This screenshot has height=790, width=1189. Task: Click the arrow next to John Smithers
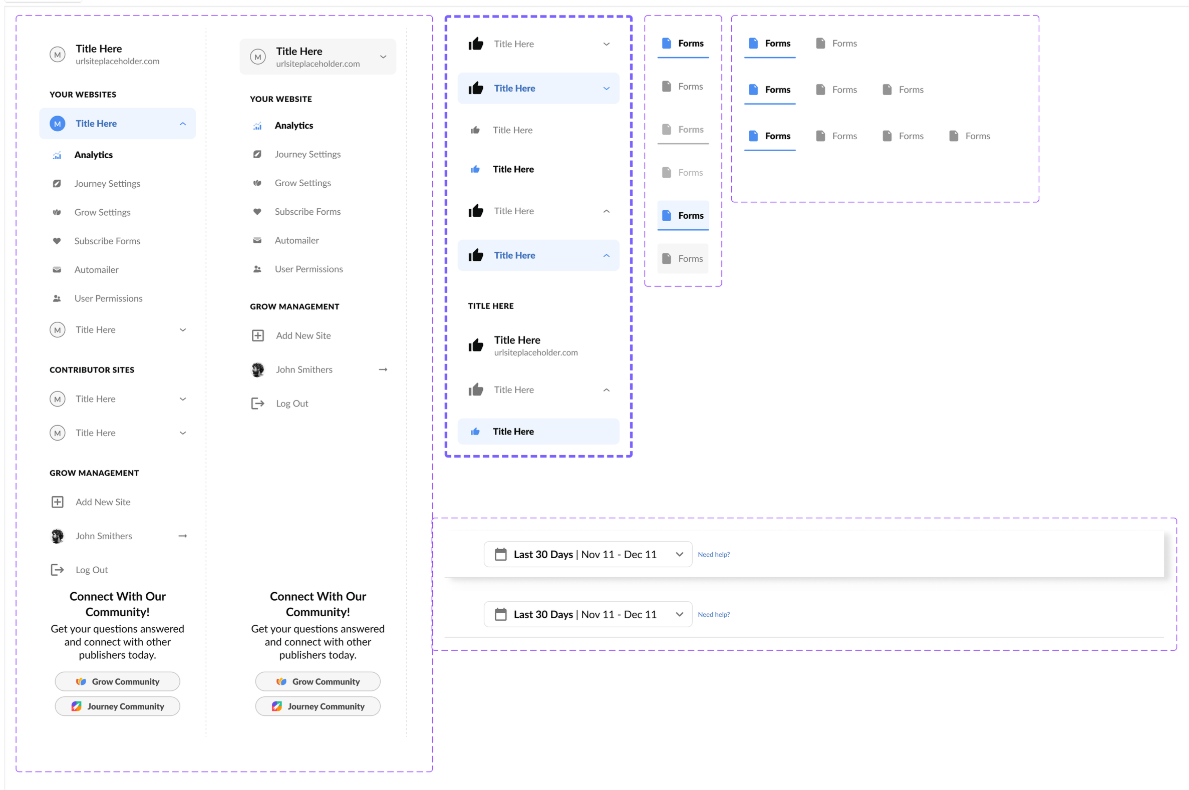pos(182,536)
